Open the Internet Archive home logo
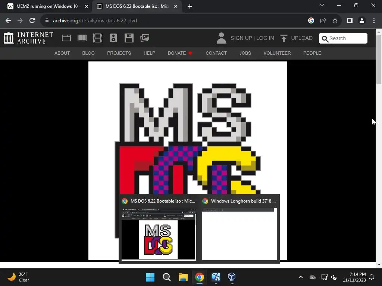Image resolution: width=382 pixels, height=286 pixels. click(28, 38)
